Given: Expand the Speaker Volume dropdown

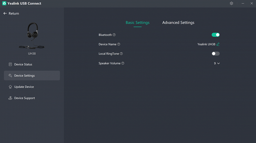Looking at the screenshot, I should [217, 63].
